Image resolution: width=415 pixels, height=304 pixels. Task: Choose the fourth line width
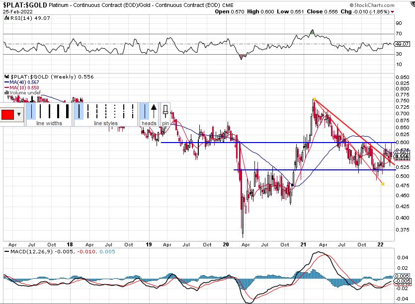point(58,111)
